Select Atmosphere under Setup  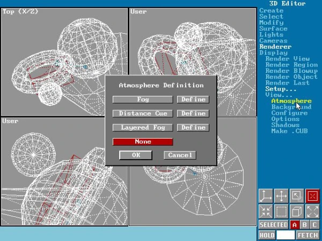[291, 101]
